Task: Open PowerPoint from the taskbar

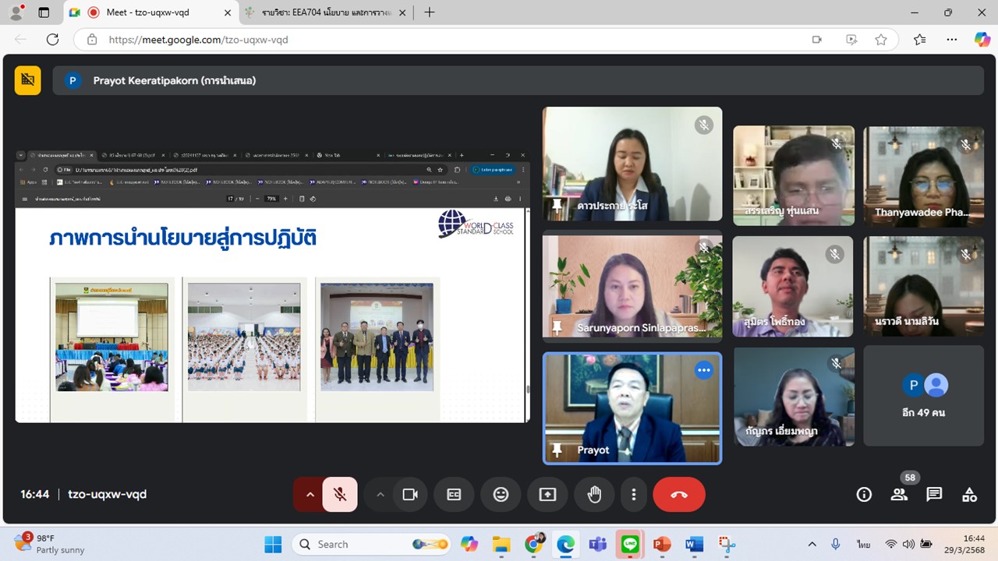Action: [x=662, y=544]
